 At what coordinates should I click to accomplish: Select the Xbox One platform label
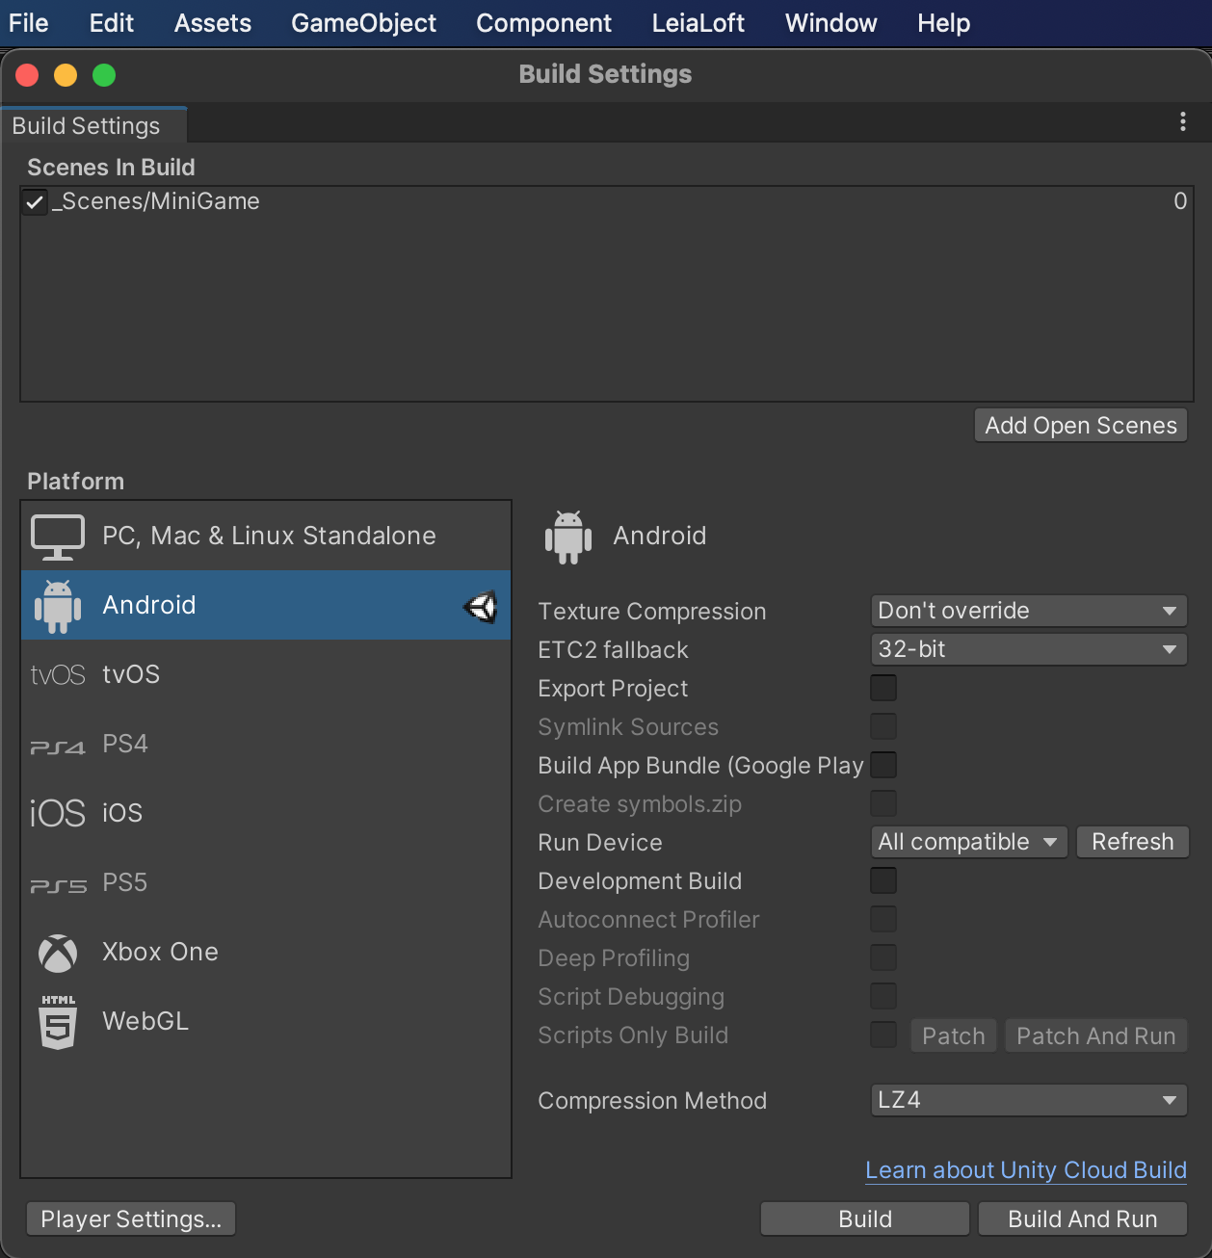[x=161, y=952]
